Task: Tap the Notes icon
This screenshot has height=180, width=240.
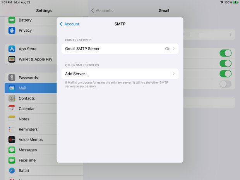Action: pyautogui.click(x=12, y=119)
